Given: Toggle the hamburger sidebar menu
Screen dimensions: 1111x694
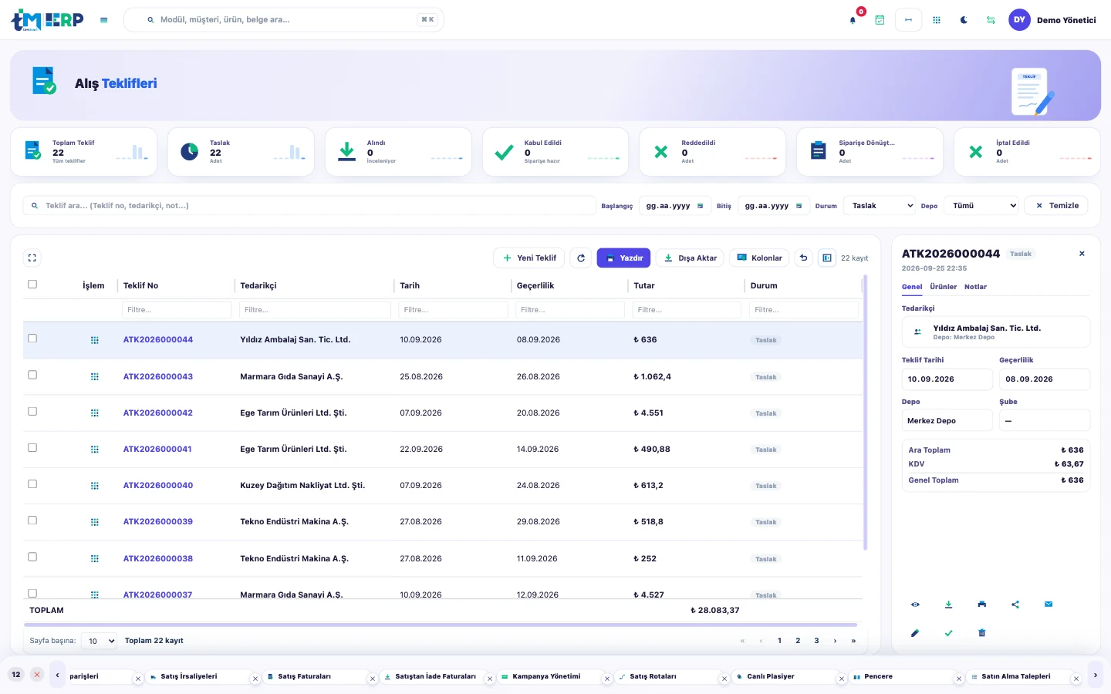Looking at the screenshot, I should (104, 20).
